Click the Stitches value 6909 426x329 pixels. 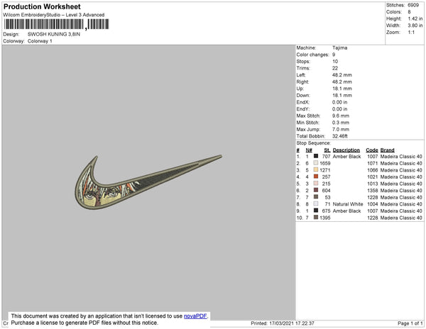[x=413, y=5]
